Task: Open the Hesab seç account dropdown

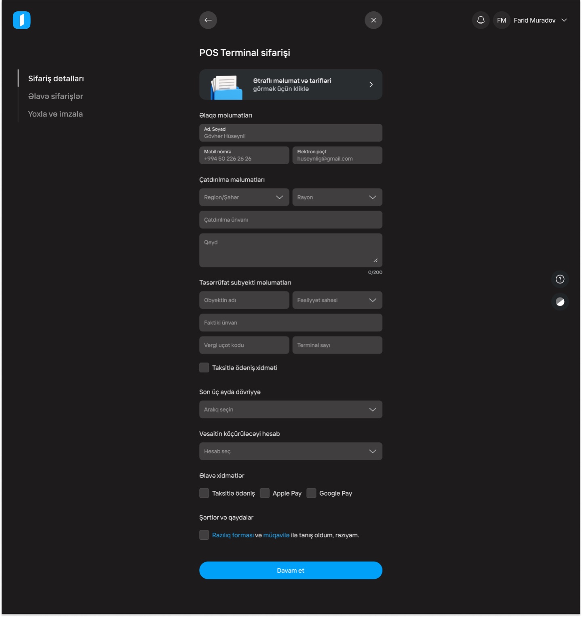Action: coord(291,451)
